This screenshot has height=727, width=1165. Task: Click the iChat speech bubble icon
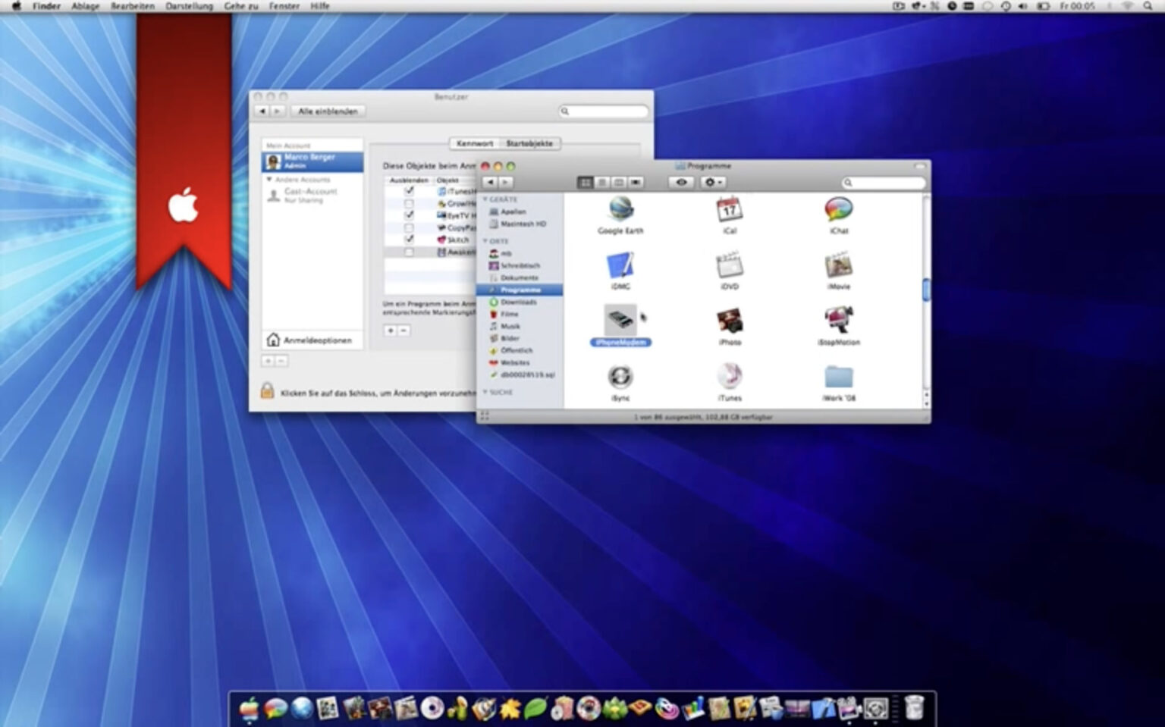click(838, 209)
